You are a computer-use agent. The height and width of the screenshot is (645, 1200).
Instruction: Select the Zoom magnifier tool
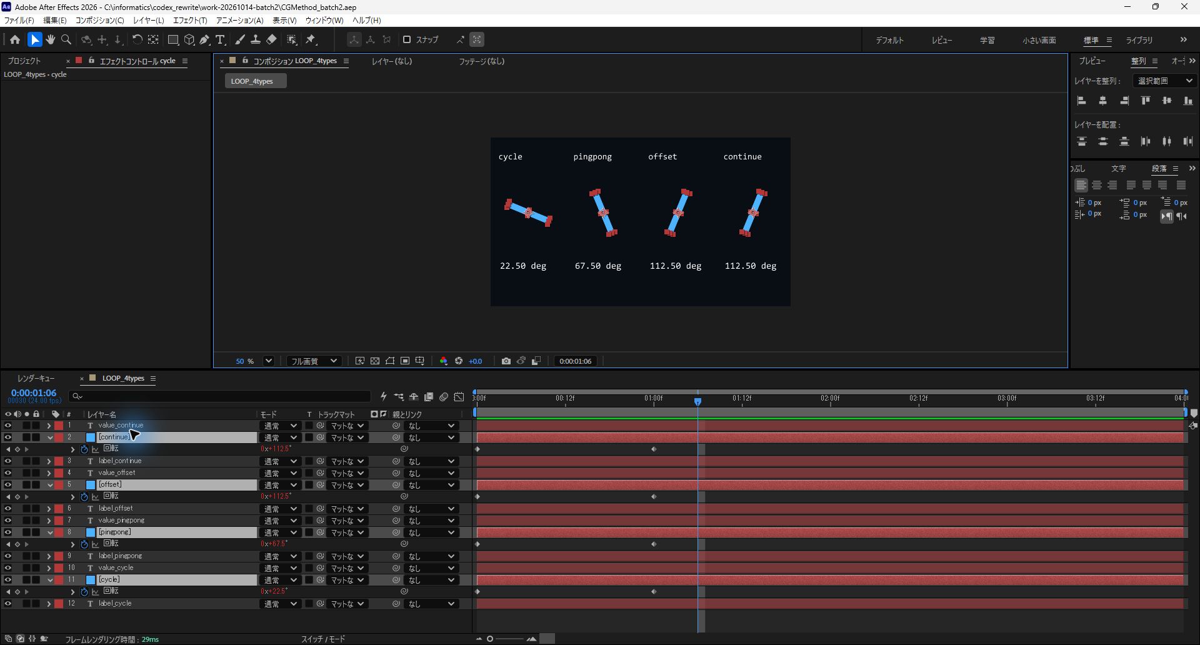(x=66, y=39)
